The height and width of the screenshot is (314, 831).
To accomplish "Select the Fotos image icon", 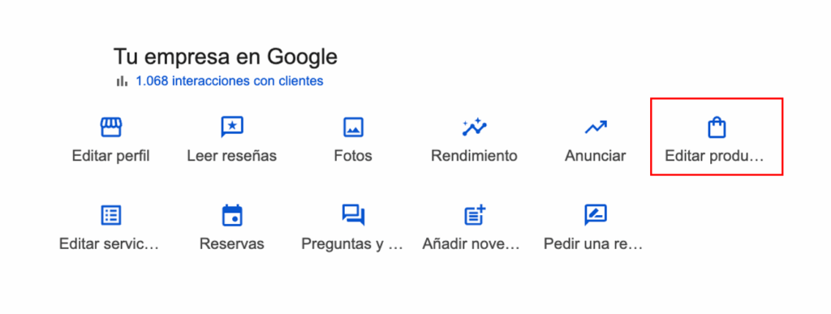I will 353,127.
